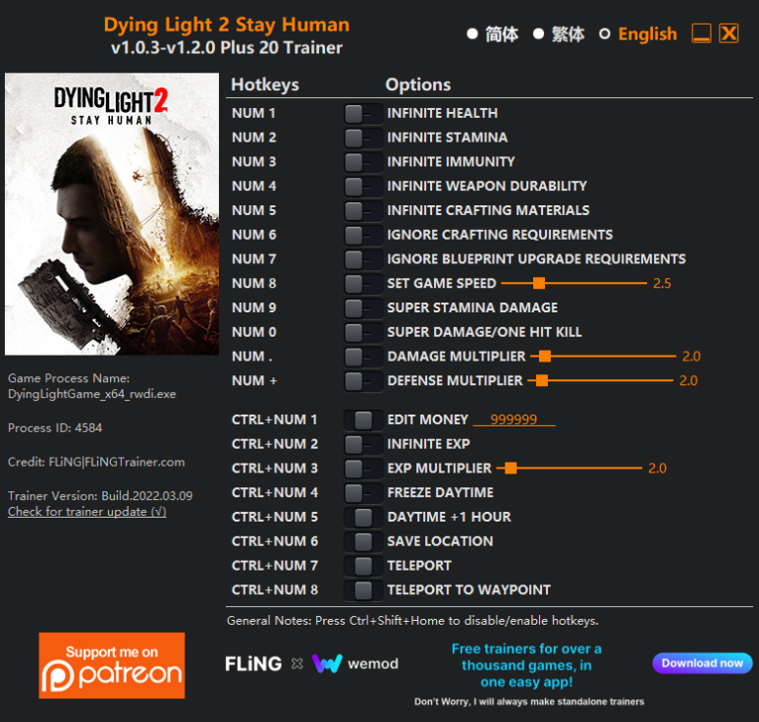Close the trainer with X icon
Screen dimensions: 759x722
(x=729, y=33)
